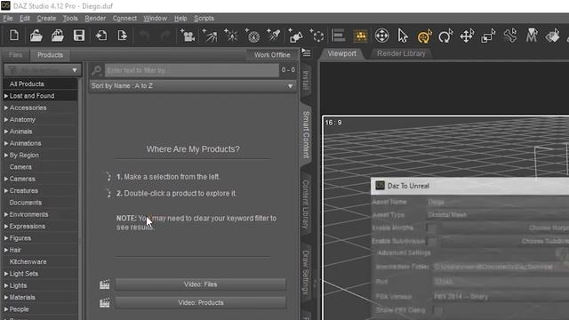Select the ActivePose bone tool
Screen dimensions: 569x320
(x=509, y=36)
